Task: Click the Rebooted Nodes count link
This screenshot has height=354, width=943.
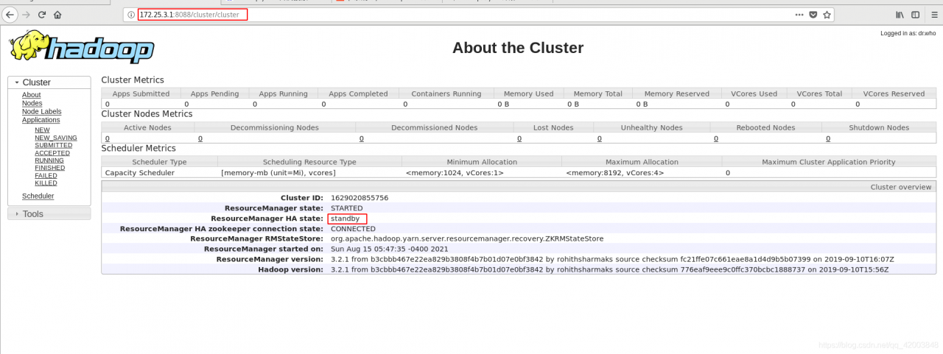Action: [716, 138]
